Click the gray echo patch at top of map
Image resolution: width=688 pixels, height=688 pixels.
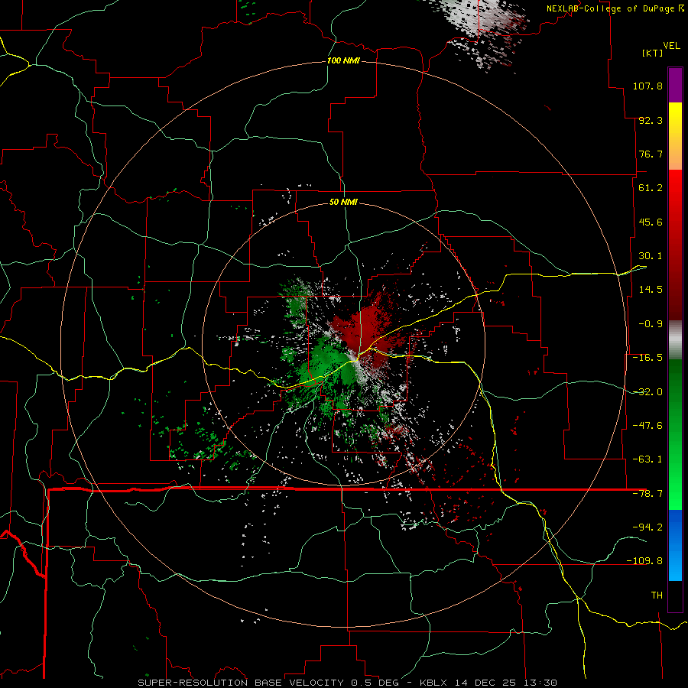[x=482, y=24]
